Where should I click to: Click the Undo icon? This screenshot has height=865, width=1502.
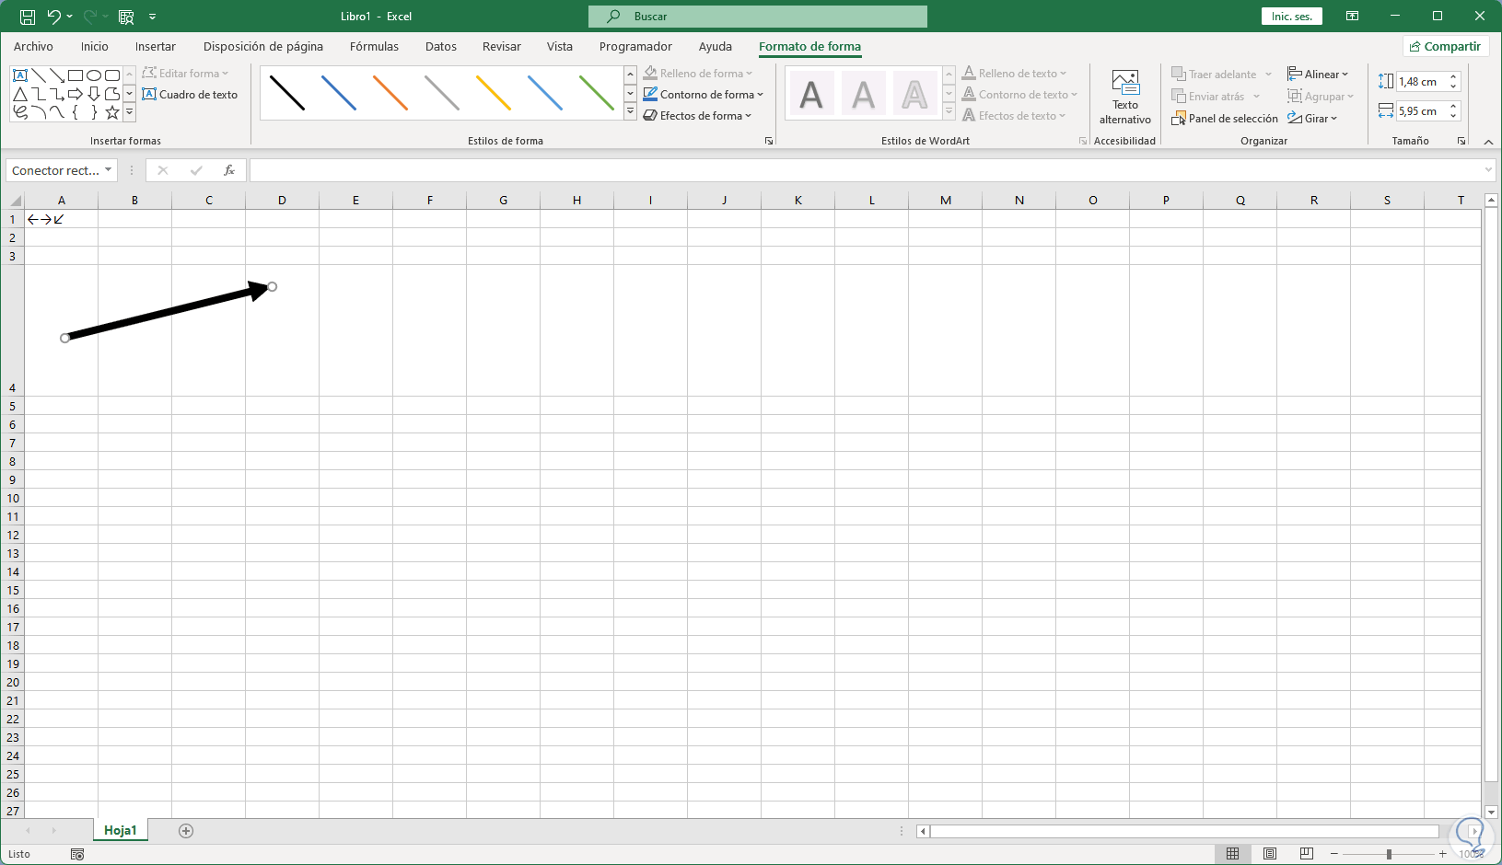tap(54, 17)
